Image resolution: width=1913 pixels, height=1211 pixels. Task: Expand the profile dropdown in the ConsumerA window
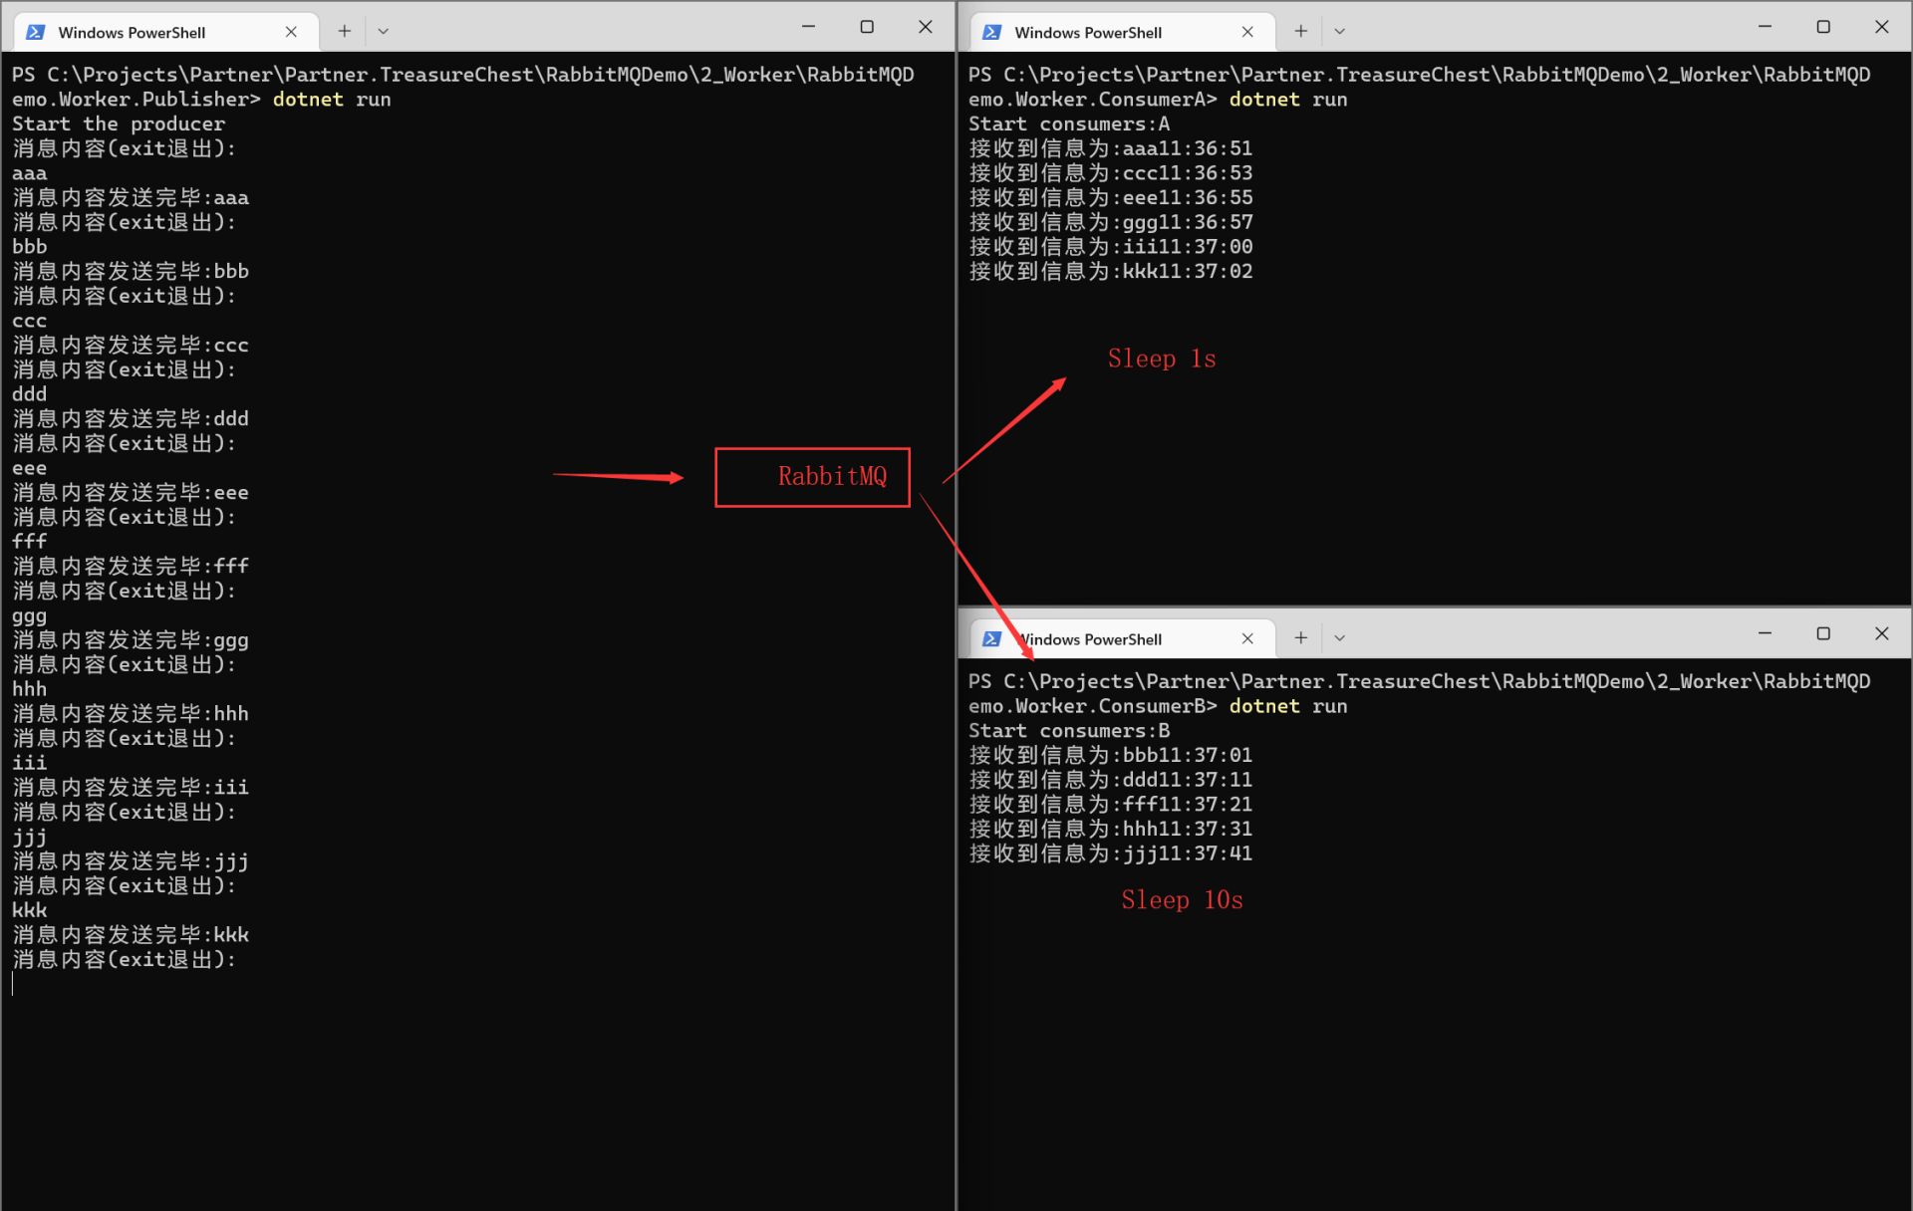point(1339,31)
